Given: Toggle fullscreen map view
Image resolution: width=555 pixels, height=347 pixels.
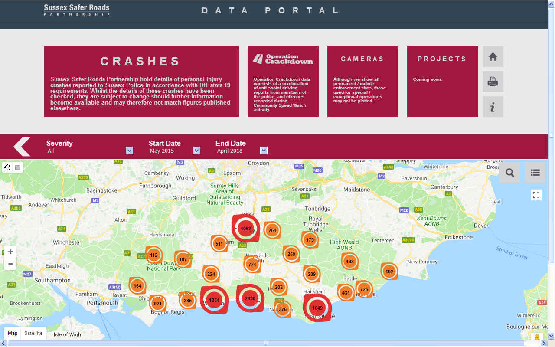Looking at the screenshot, I should (536, 195).
